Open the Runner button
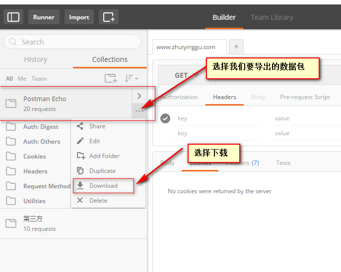Viewport: 341px width, 272px height. [x=44, y=17]
